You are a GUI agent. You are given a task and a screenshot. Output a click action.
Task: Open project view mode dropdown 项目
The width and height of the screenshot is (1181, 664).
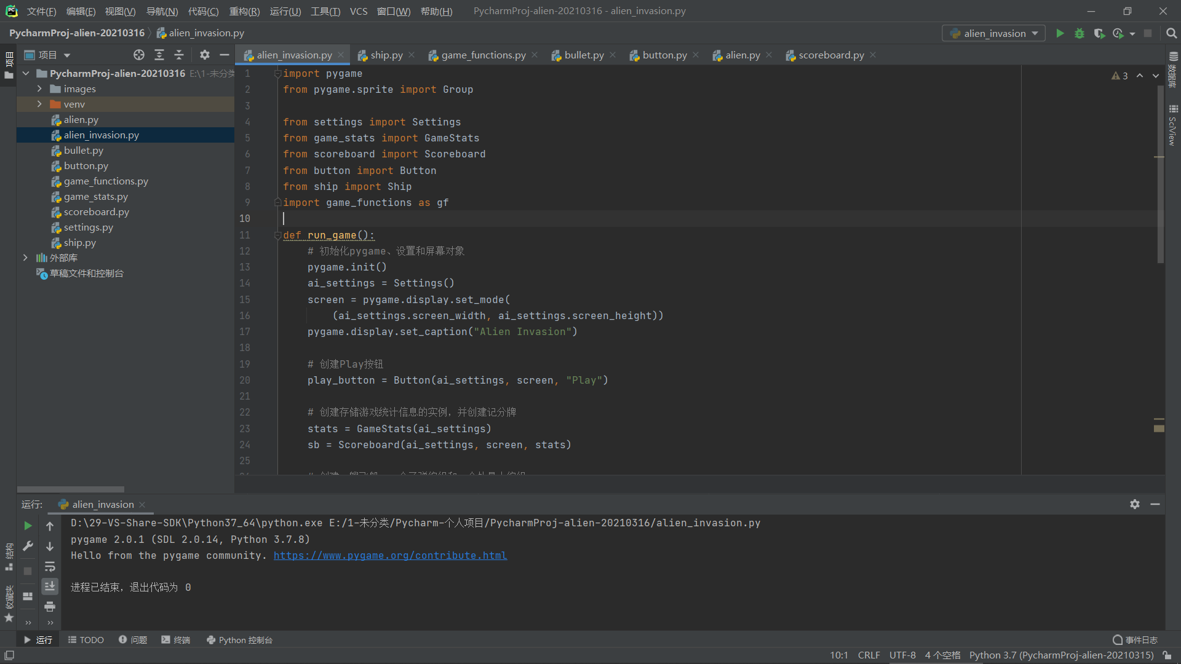47,55
